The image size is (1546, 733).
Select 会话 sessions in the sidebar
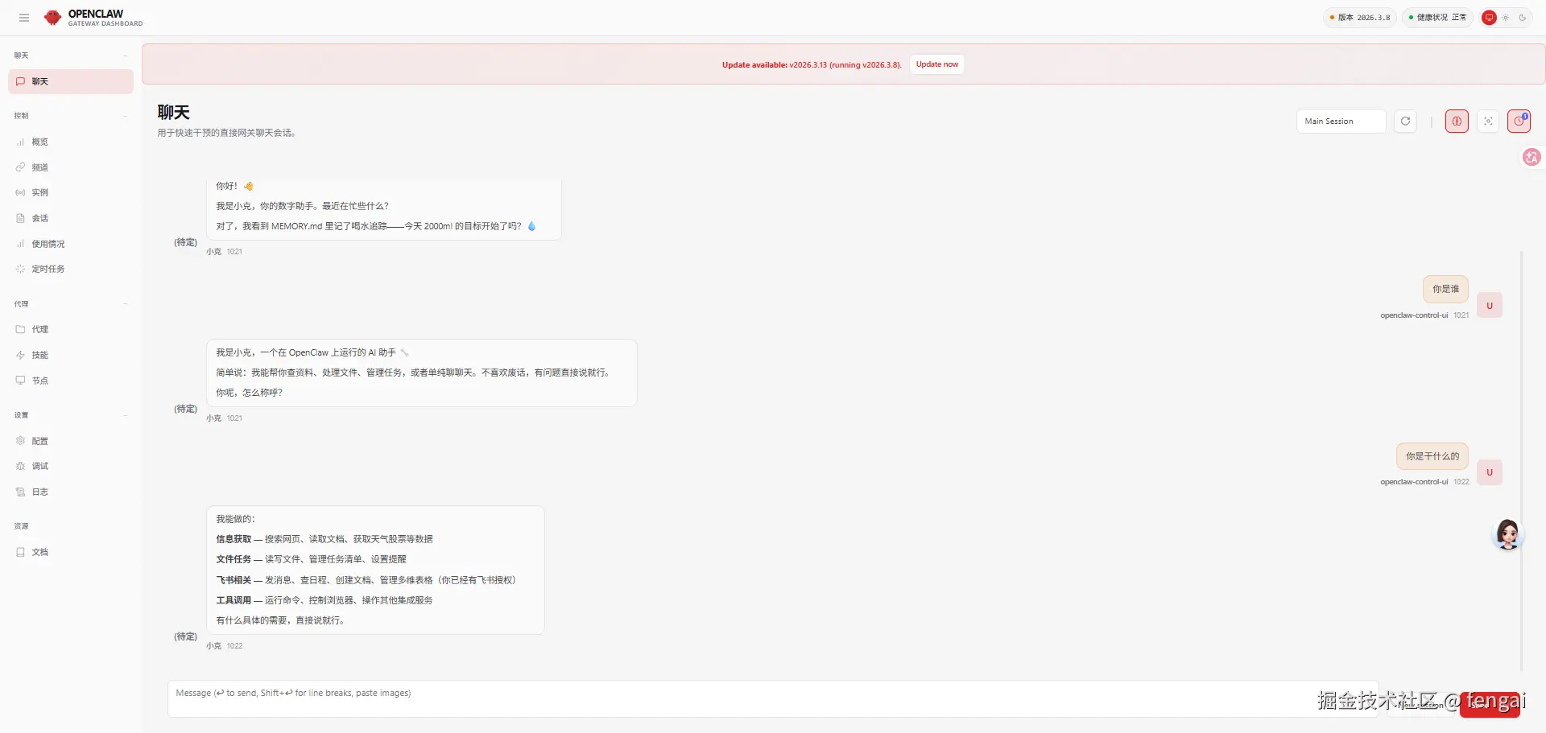point(71,218)
